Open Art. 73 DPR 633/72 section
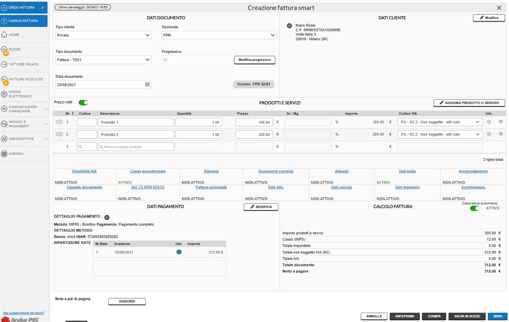The height and width of the screenshot is (322, 509). (148, 187)
